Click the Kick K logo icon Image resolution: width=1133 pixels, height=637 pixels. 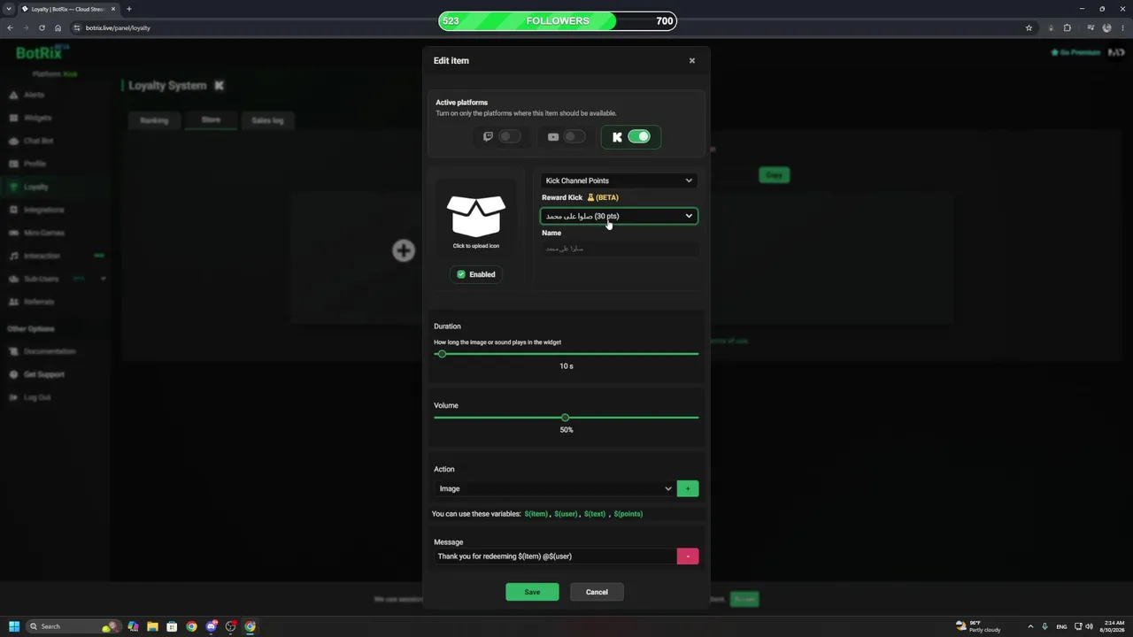coord(617,136)
